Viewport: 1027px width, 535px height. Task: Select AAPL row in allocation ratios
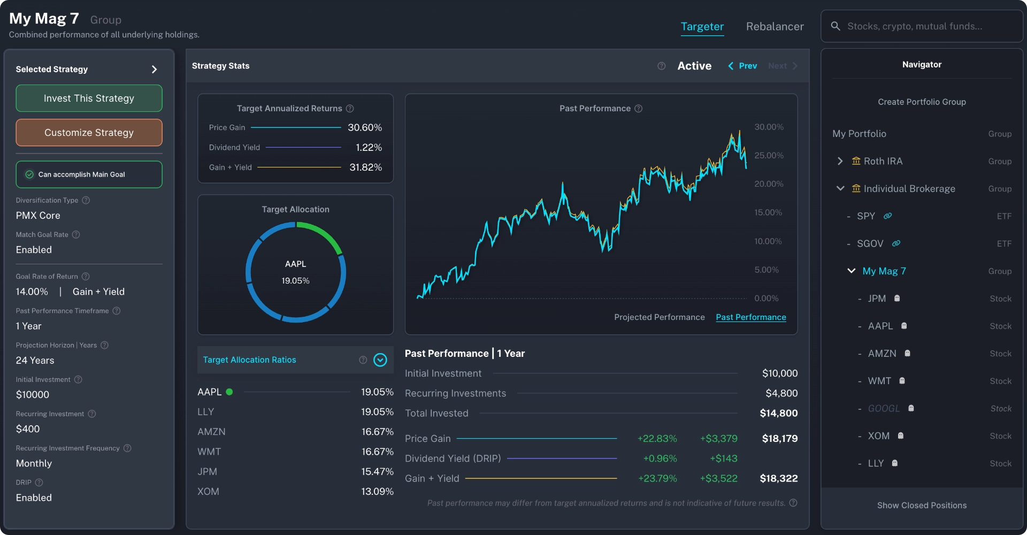click(x=295, y=392)
